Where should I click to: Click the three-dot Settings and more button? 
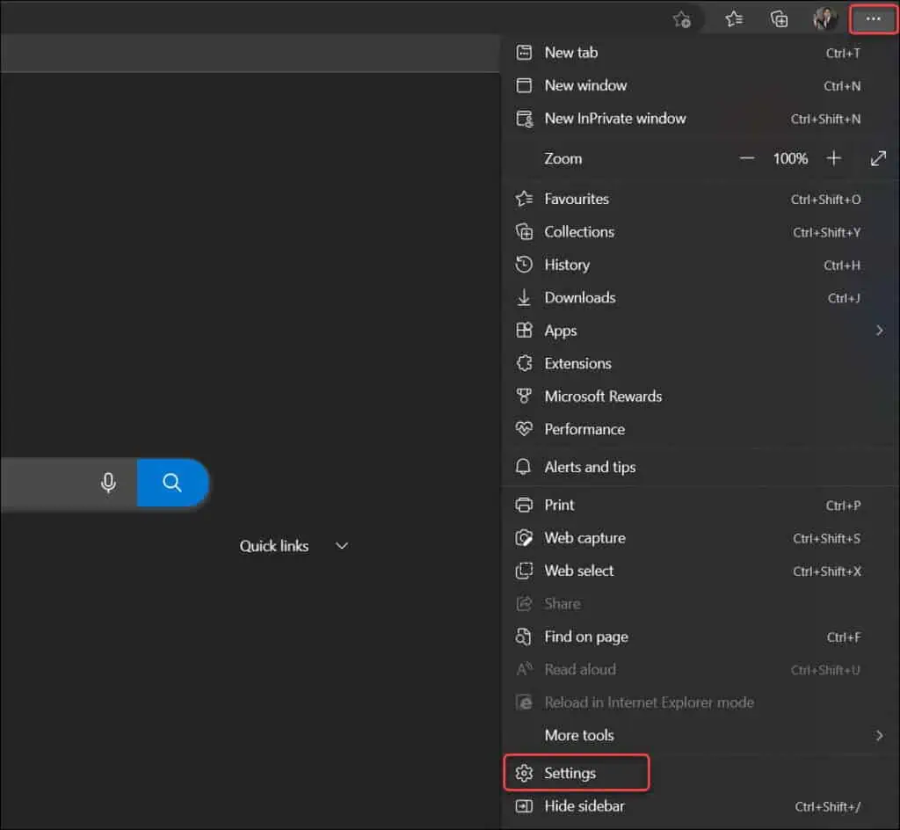pos(873,19)
